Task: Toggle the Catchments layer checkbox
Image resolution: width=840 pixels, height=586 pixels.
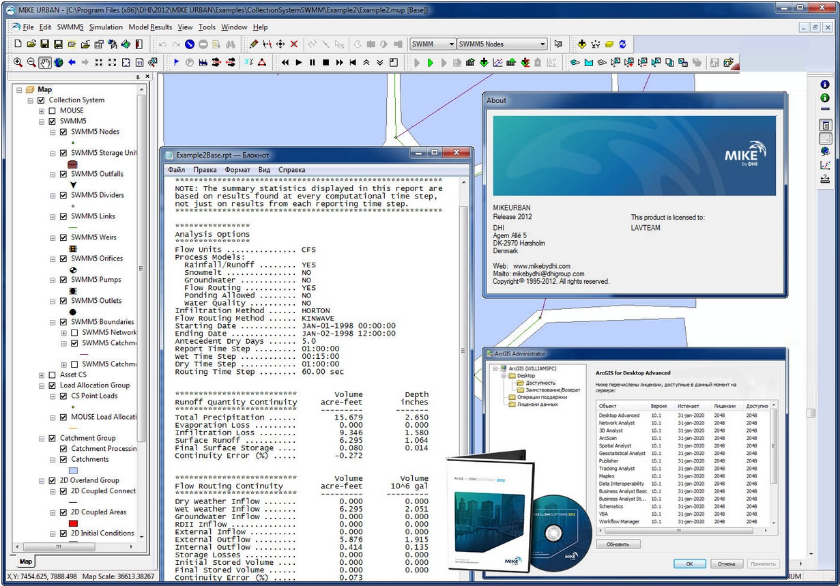Action: [63, 459]
